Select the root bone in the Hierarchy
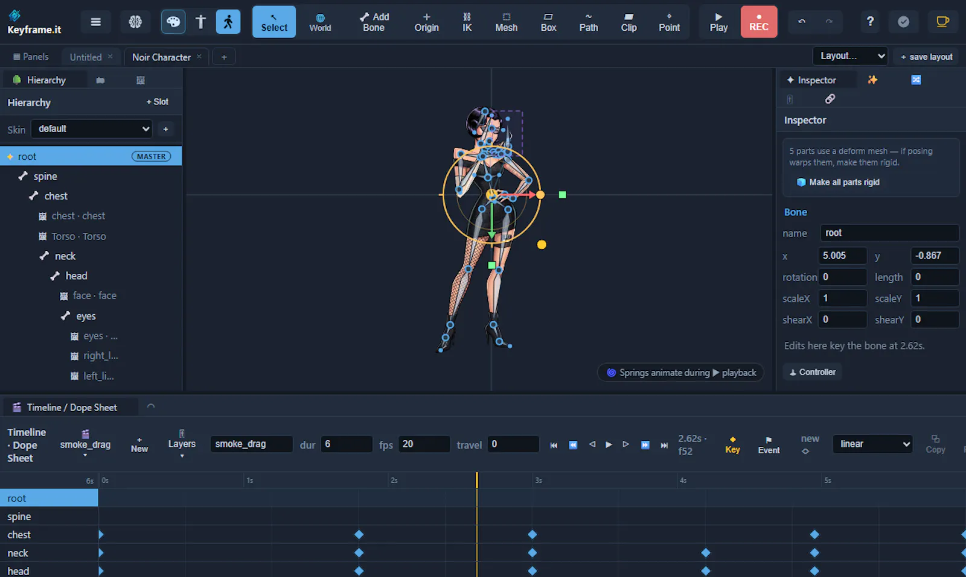 [x=91, y=156]
